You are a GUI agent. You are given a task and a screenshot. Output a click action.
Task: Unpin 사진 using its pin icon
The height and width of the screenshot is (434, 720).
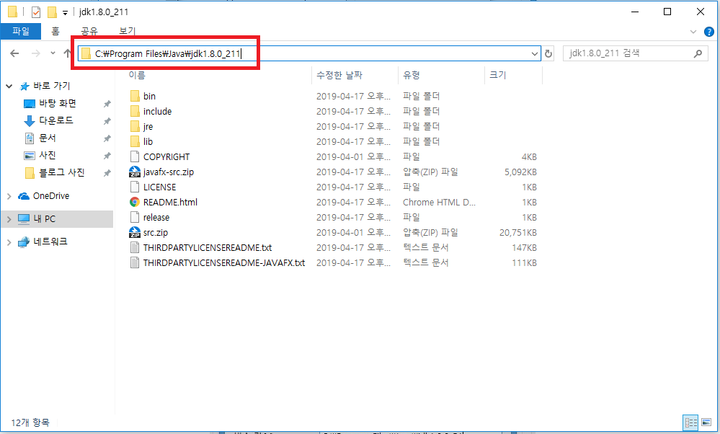[107, 156]
